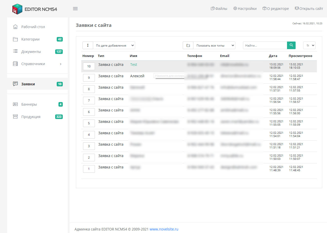Screen dimensions: 327x233
Task: Click the ID card icon beside Баннеры
Action: tap(15, 104)
